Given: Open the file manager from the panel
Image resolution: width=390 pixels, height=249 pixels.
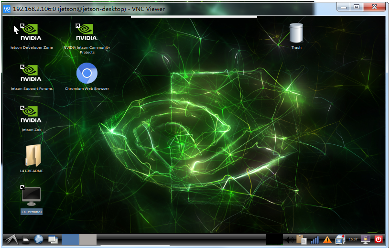Looking at the screenshot, I should point(25,239).
